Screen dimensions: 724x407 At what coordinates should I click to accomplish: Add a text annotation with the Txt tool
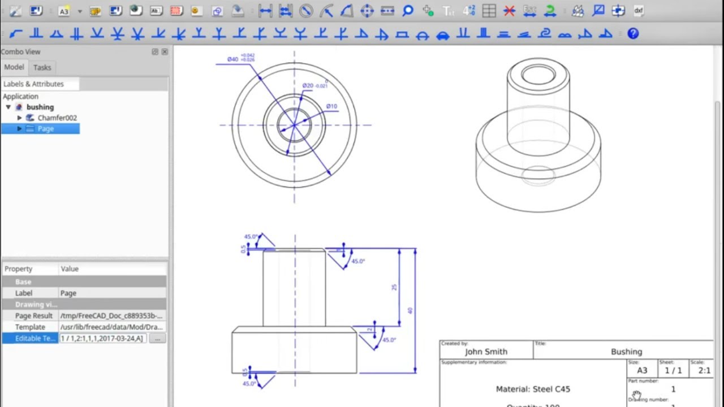pyautogui.click(x=449, y=11)
